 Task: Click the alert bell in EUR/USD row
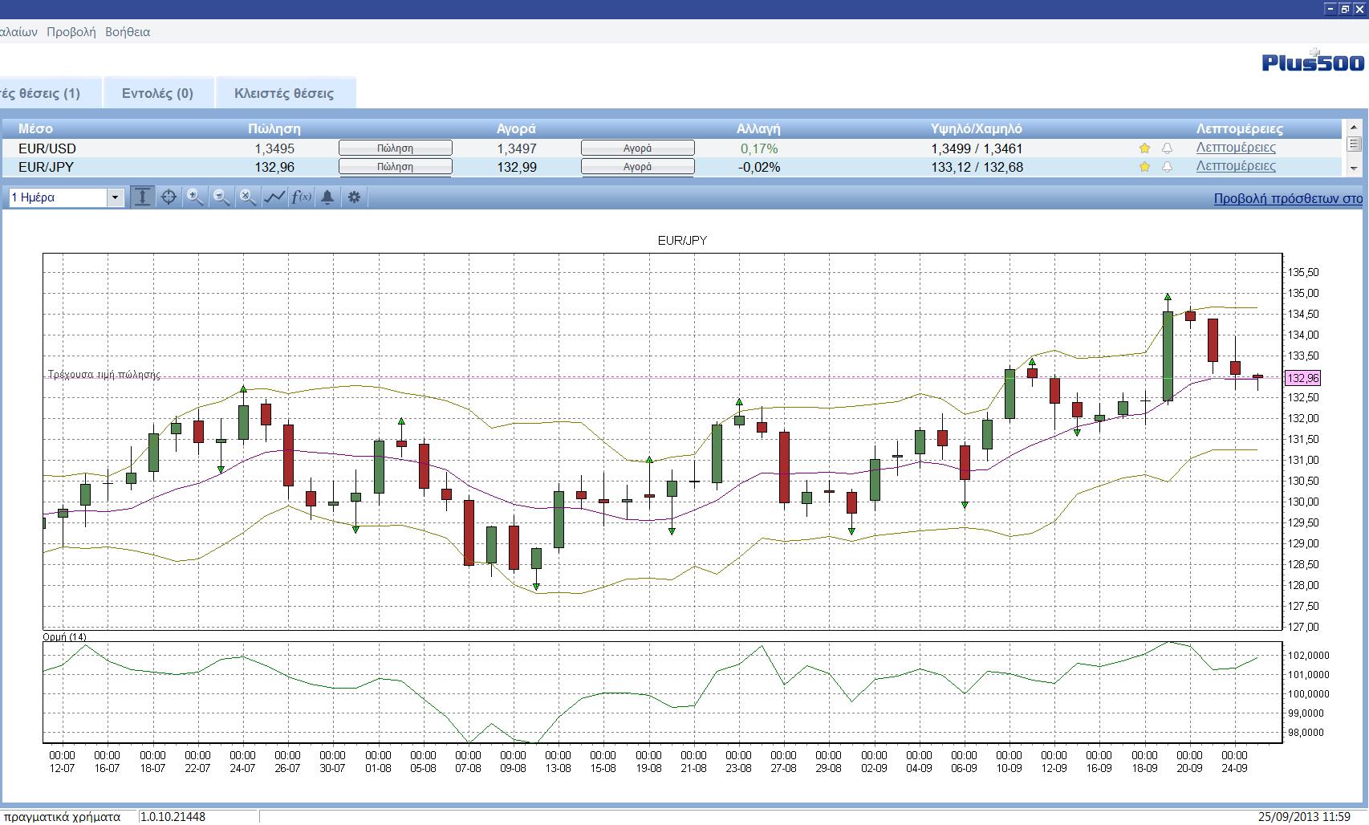pos(1167,148)
